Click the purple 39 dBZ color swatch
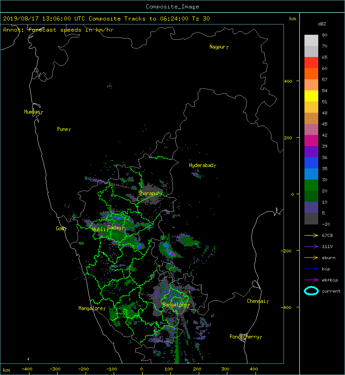345x375 pixels. (x=311, y=151)
